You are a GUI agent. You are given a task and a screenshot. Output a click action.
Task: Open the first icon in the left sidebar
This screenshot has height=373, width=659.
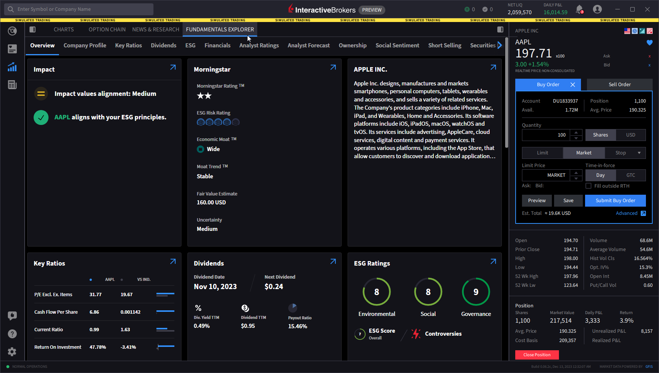(12, 31)
